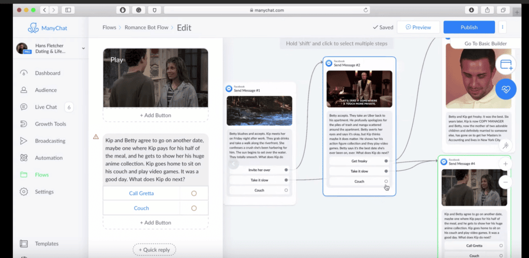Viewport: 529px width, 258px height.
Task: Go back with Safari back arrow
Action: coord(45,10)
